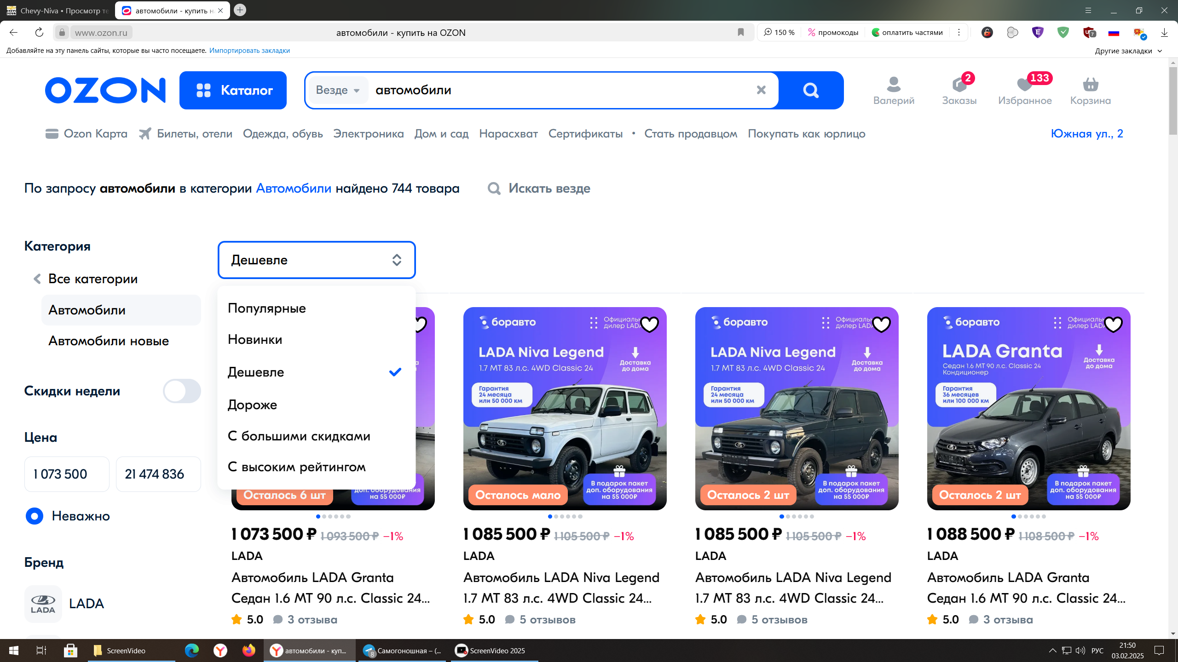Favorite the dark LADA Niva Legend card

coord(882,325)
